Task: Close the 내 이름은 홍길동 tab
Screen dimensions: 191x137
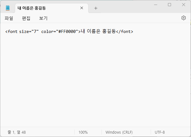Action: 82,8
